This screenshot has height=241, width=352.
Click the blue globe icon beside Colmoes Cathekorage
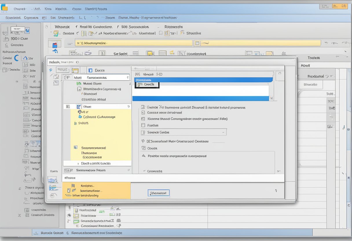[80, 117]
